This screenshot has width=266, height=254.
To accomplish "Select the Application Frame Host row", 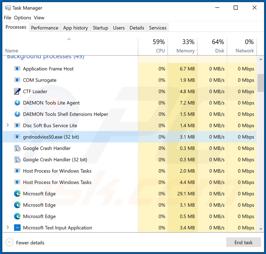I will (130, 69).
